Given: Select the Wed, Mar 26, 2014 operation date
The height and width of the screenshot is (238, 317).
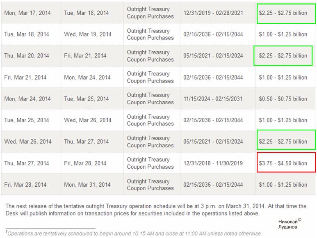Looking at the screenshot, I should point(28,142).
